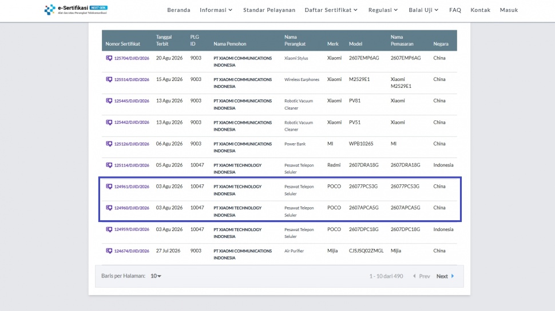Open certificate 125442/DJID/2026 link
Screen dimensions: 555x311
[132, 123]
